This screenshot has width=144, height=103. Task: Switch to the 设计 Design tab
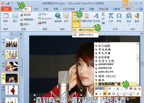[x=36, y=9]
